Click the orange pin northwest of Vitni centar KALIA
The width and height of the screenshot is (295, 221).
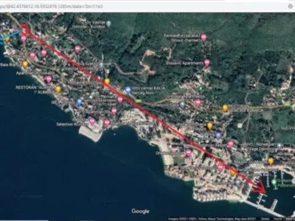107,82
